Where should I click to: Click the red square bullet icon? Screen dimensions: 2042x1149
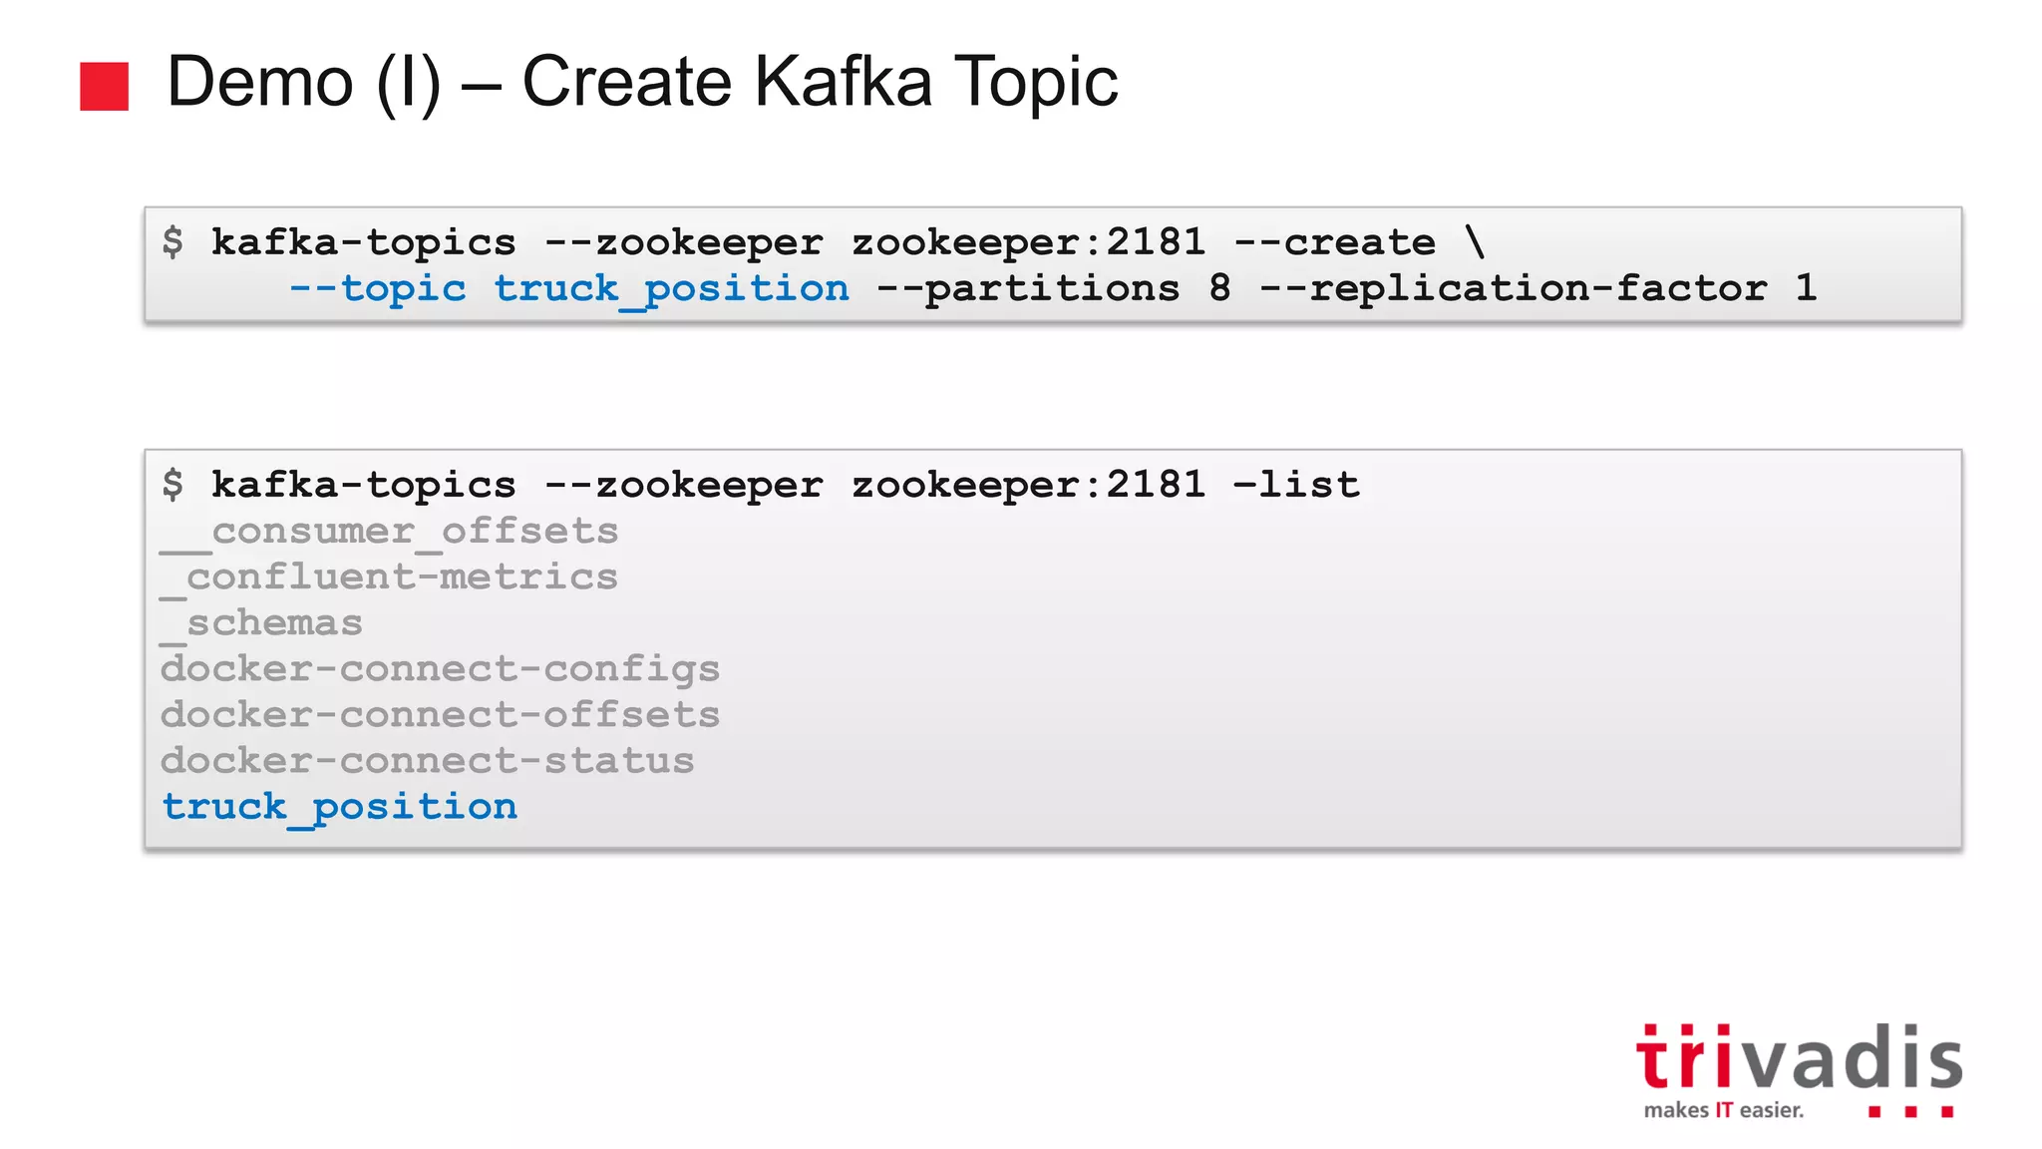(x=104, y=86)
